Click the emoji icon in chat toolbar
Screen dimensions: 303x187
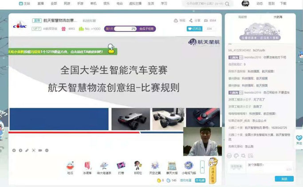(229, 156)
